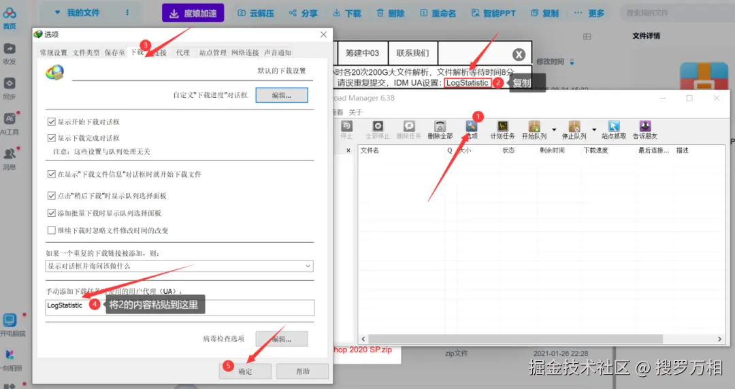Open duplicate download link action dropdown
The width and height of the screenshot is (735, 389).
(180, 266)
